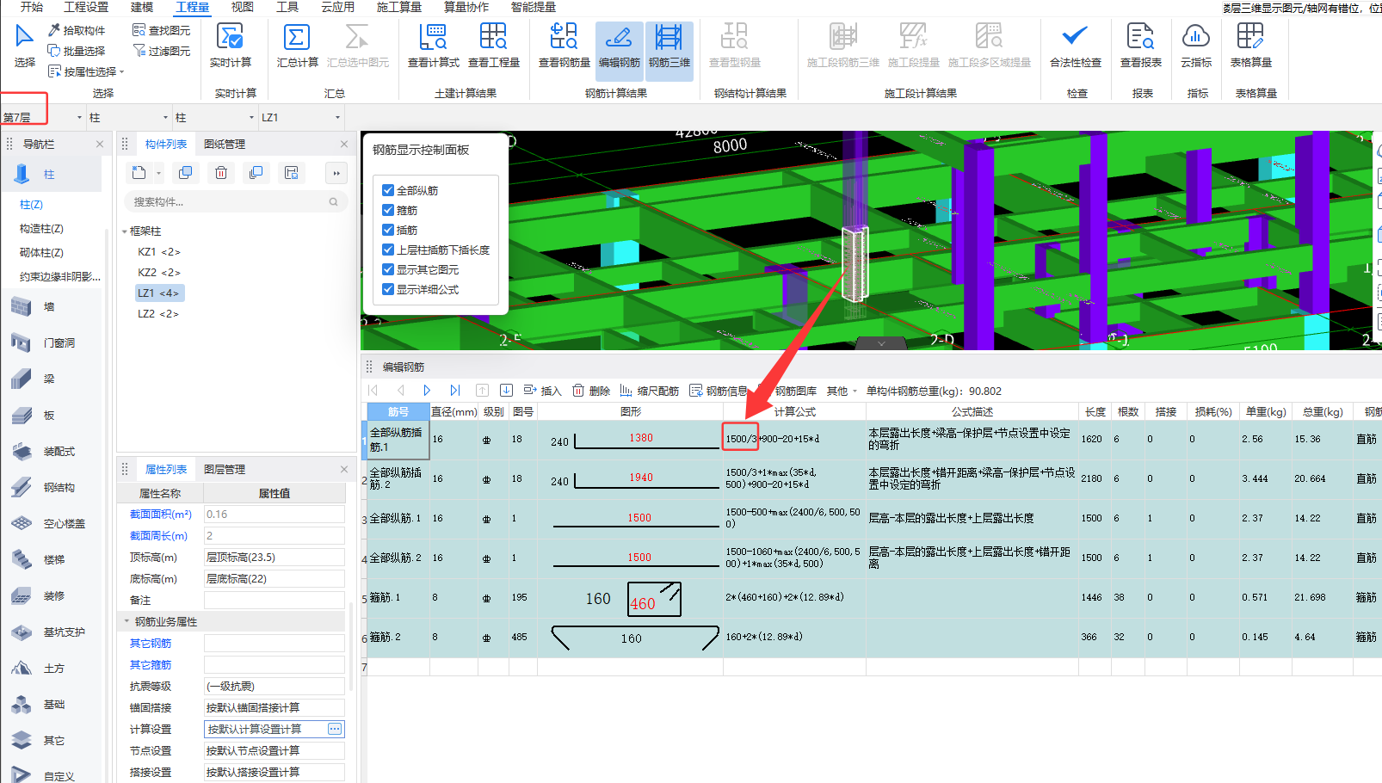Select the 选择 arrow tool
Screen dimensions: 1382x783
click(24, 46)
